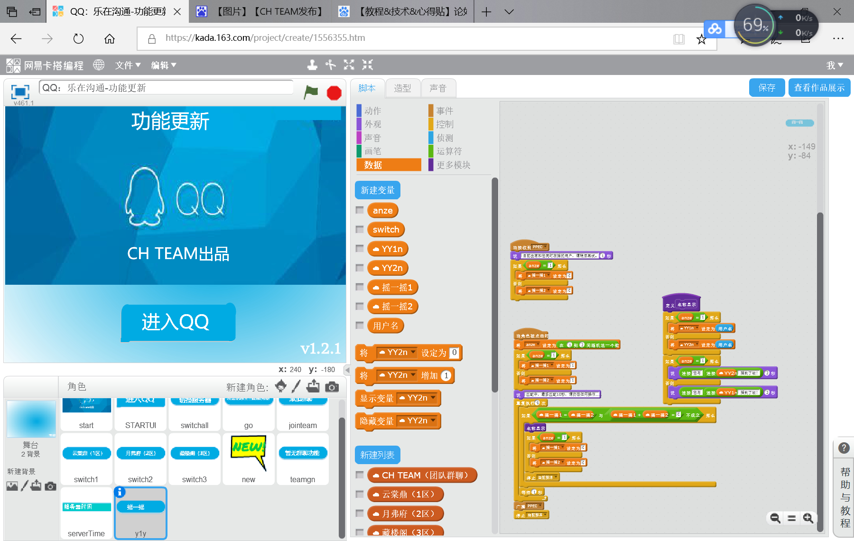The width and height of the screenshot is (854, 541).
Task: Click the 查看作品展示 button
Action: pos(819,88)
